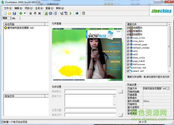Open the add-page dropdown arrow beside the green plus
The height and width of the screenshot is (125, 174).
[x=25, y=13]
